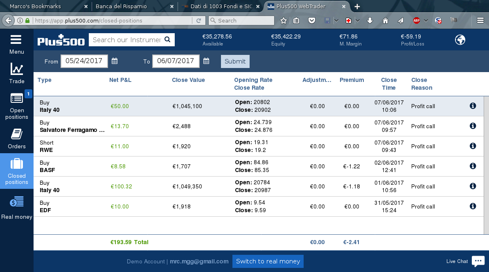Open the Live Chat bubble
The image size is (489, 272).
(x=478, y=261)
